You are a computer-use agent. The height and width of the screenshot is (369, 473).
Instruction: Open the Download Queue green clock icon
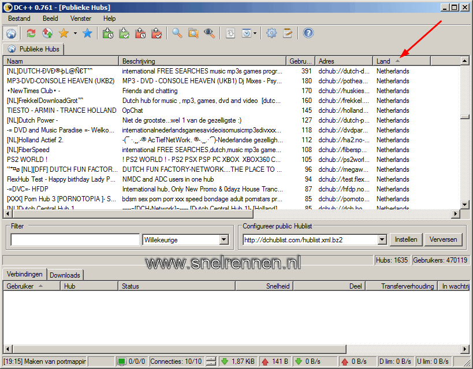[107, 33]
